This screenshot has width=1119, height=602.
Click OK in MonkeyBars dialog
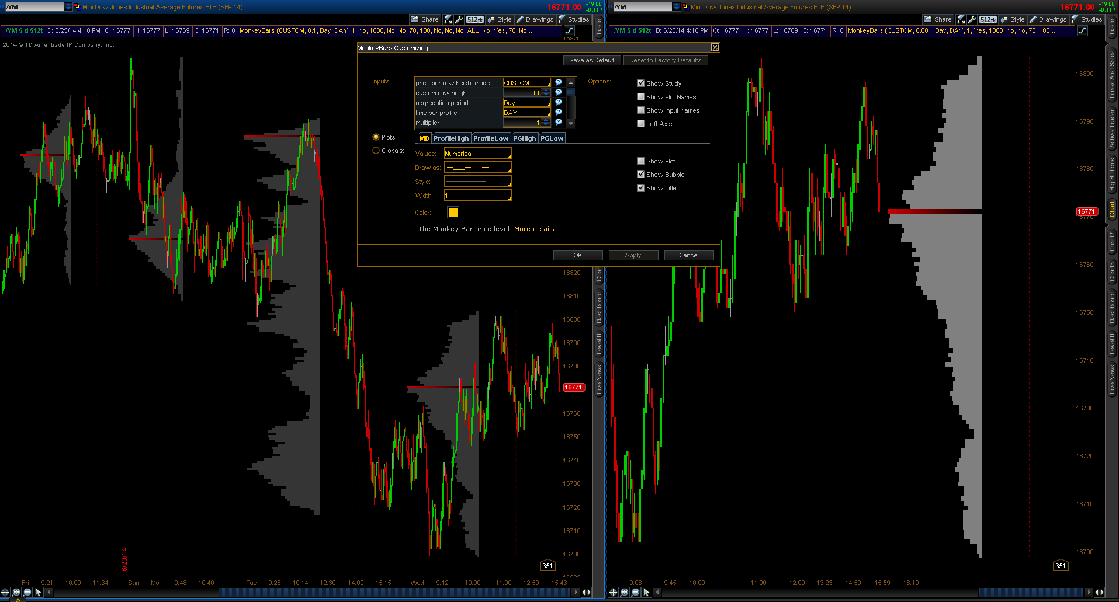578,255
